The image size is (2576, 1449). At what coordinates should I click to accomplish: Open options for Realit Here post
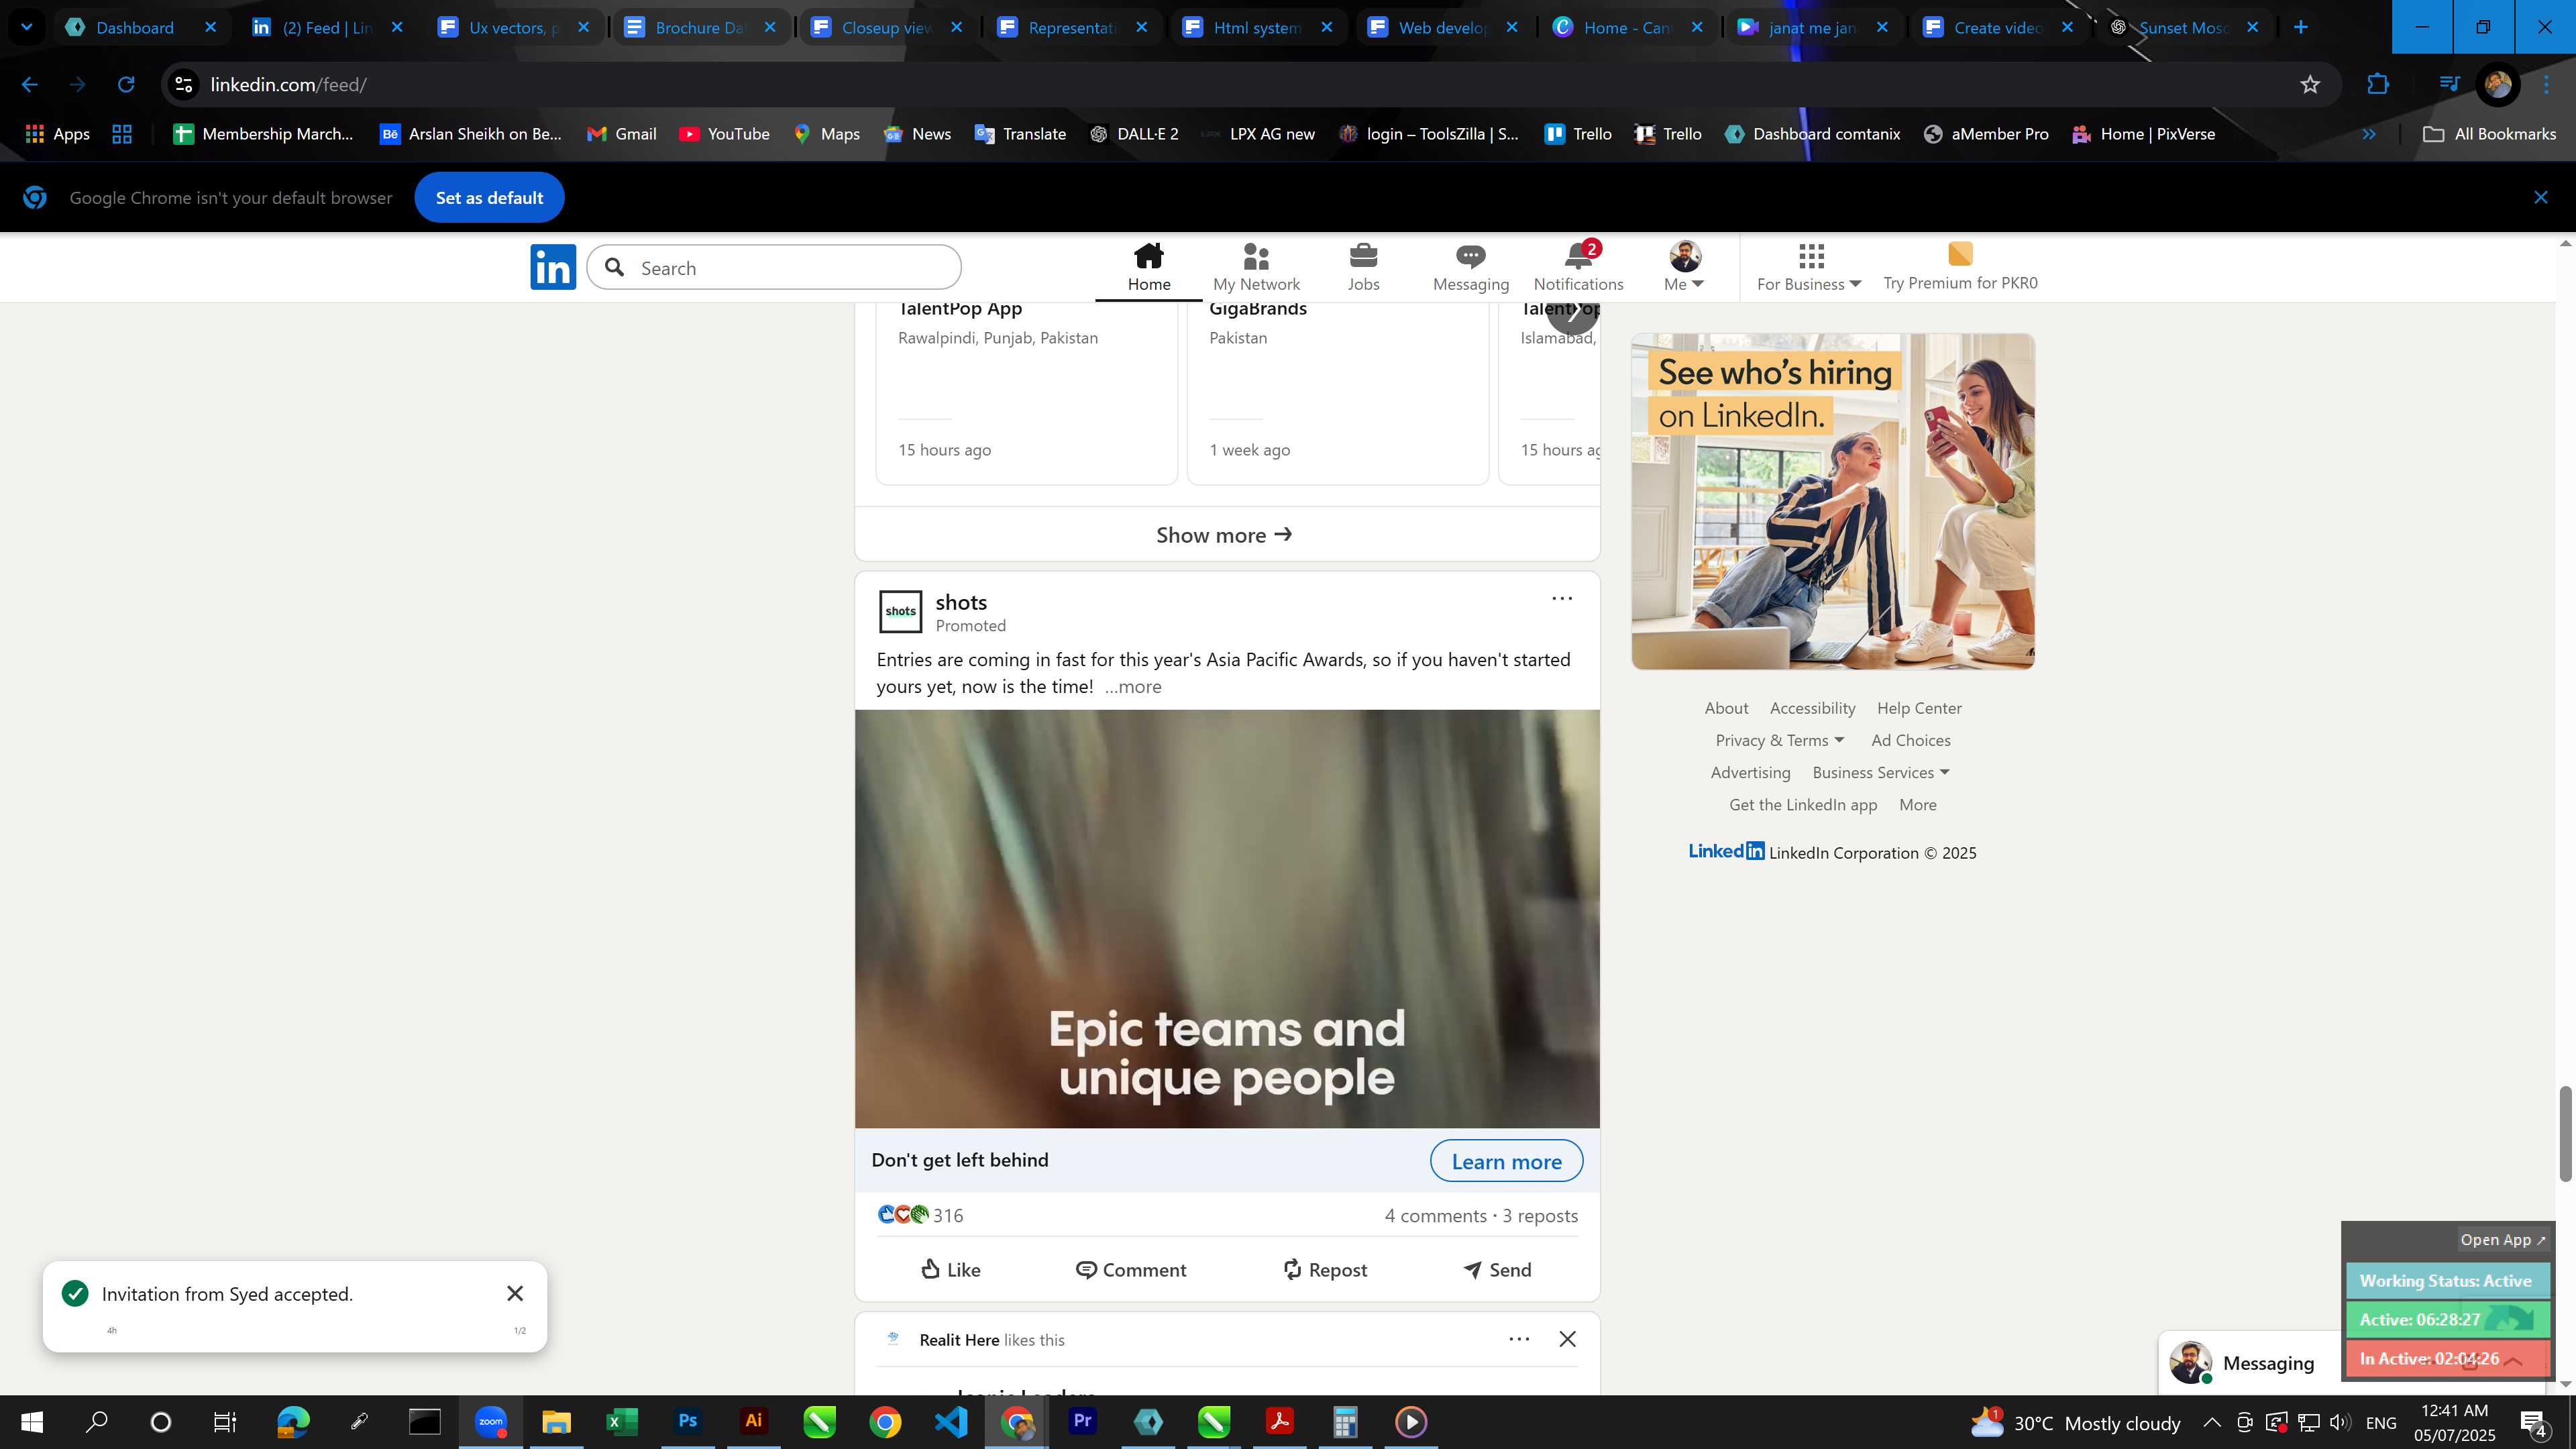tap(1518, 1339)
